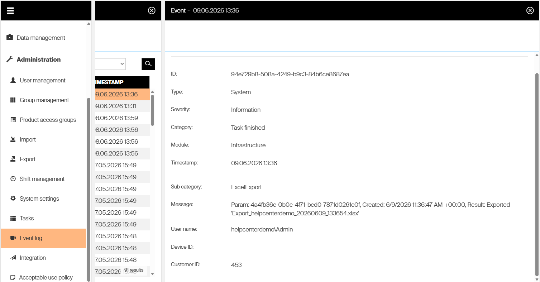Click the Data management briefcase icon
Viewport: 540px width, 282px height.
(x=10, y=37)
